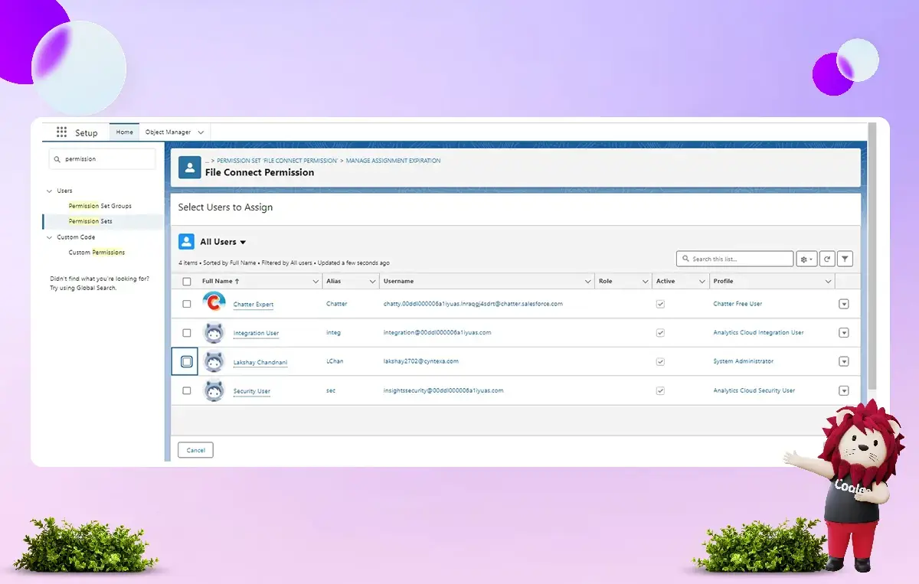Image resolution: width=919 pixels, height=584 pixels.
Task: Click Analytics Cloud Integration User profile cell
Action: click(759, 333)
